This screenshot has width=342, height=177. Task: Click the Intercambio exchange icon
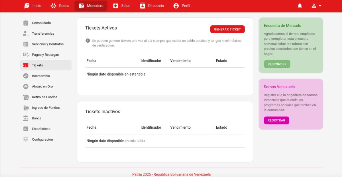click(x=26, y=76)
